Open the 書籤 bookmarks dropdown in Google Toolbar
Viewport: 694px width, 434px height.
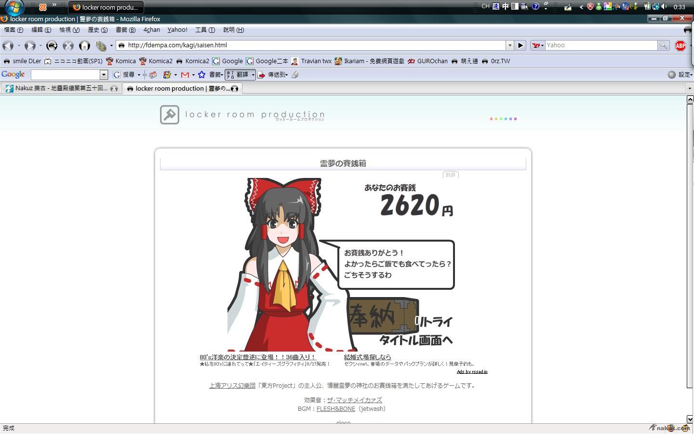(x=216, y=75)
